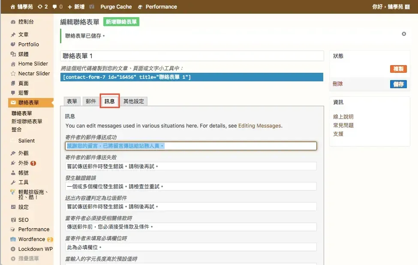
Task: Open 整合 submenu item
Action: pyautogui.click(x=17, y=130)
